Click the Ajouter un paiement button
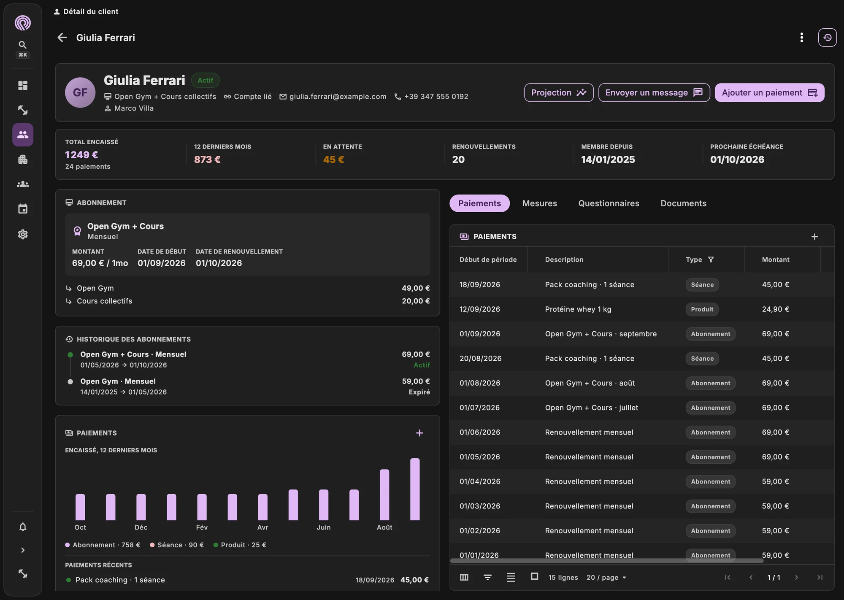844x600 pixels. pyautogui.click(x=769, y=92)
